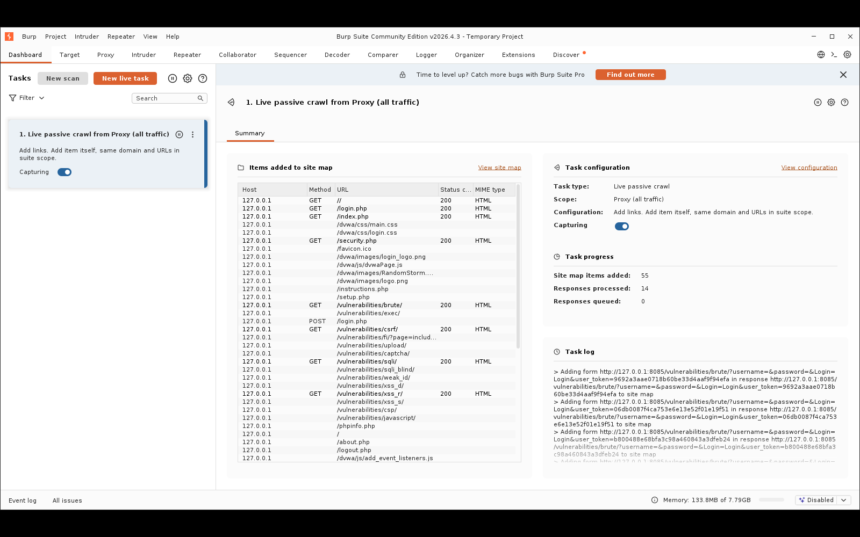Click the New live task button
Viewport: 860px width, 537px height.
pos(125,78)
